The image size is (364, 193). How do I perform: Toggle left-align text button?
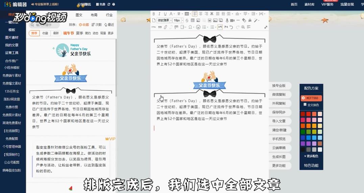coord(195,14)
